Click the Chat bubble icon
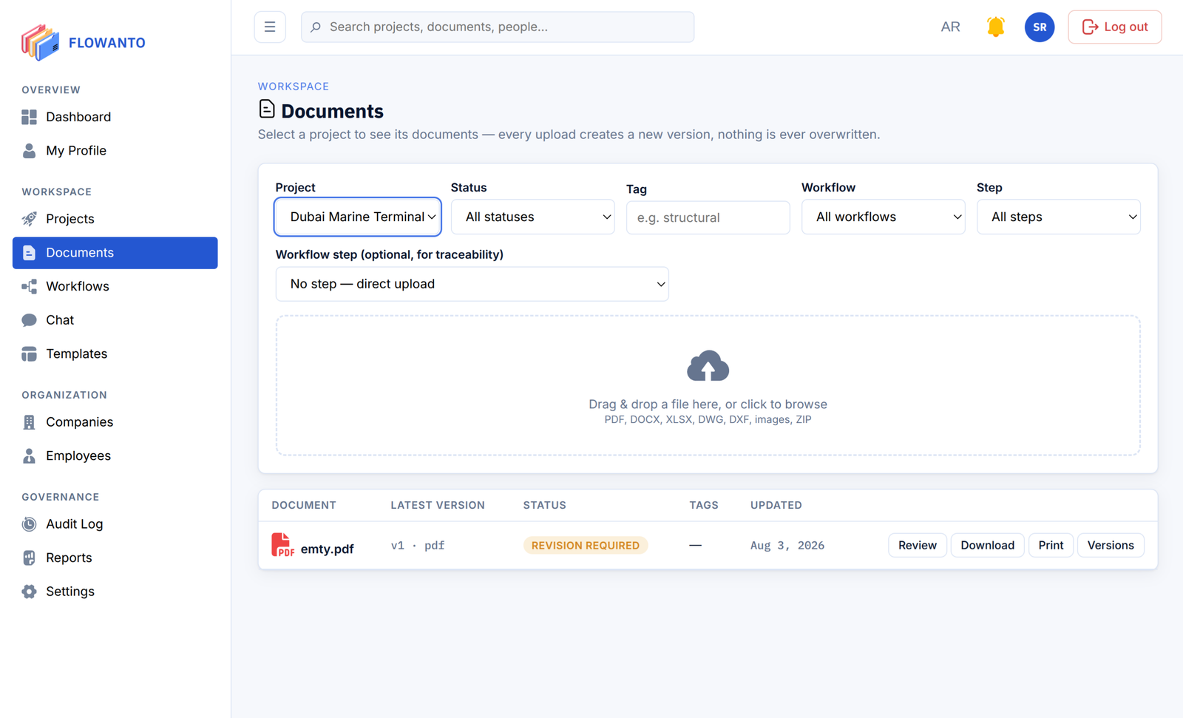Screen dimensions: 1183x718 click(29, 320)
